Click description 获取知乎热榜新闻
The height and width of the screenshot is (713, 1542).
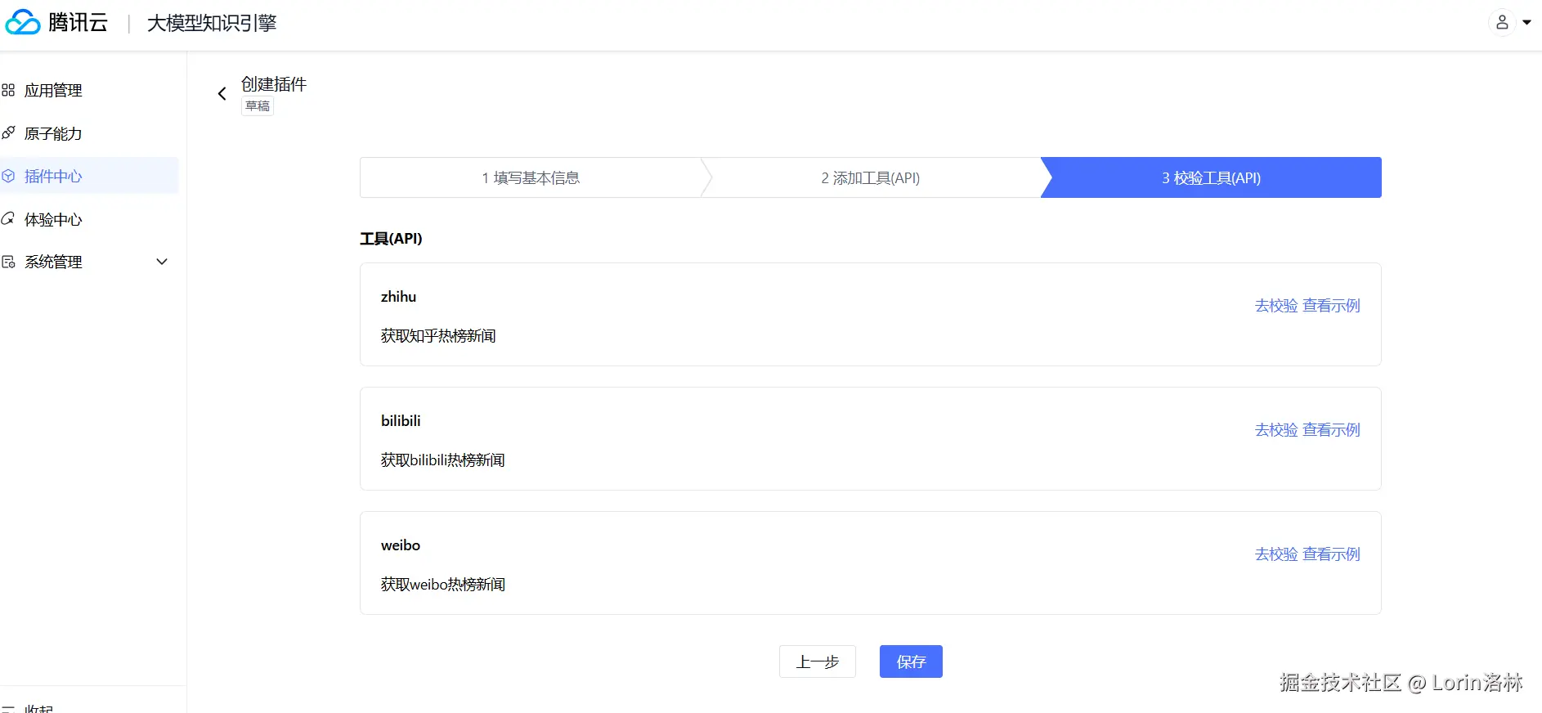pos(438,336)
